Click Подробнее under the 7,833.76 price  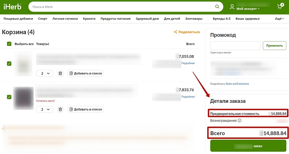[188, 97]
